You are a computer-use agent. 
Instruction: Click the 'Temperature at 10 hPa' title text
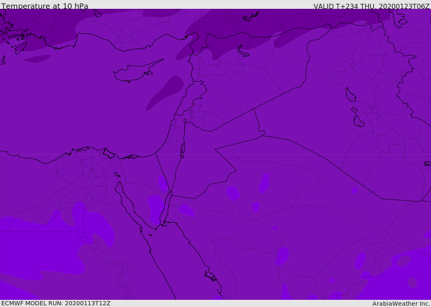point(45,6)
